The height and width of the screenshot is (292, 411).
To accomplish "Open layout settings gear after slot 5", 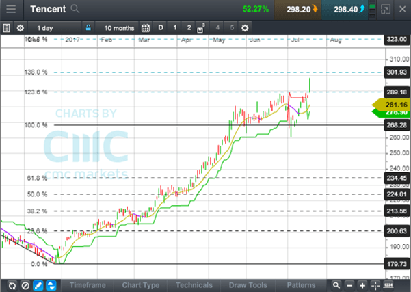I will pyautogui.click(x=245, y=28).
